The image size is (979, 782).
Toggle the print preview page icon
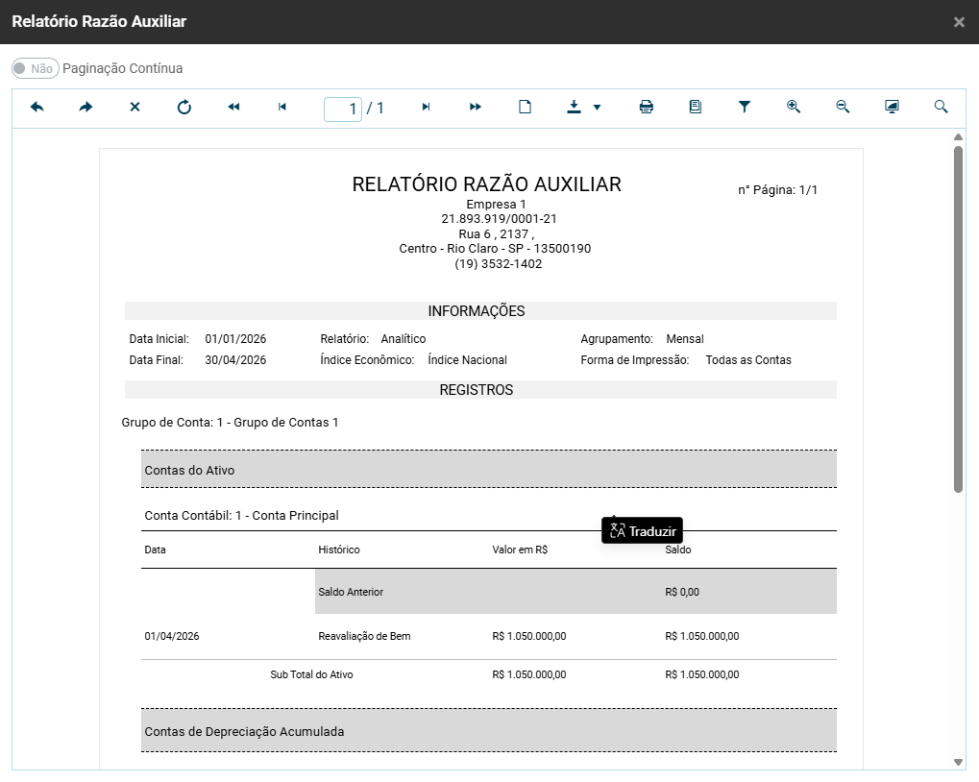point(525,108)
